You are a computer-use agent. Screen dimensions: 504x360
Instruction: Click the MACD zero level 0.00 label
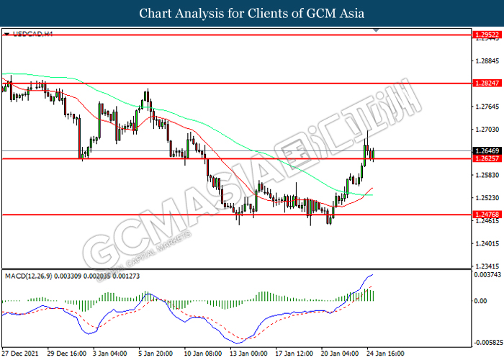coord(481,301)
